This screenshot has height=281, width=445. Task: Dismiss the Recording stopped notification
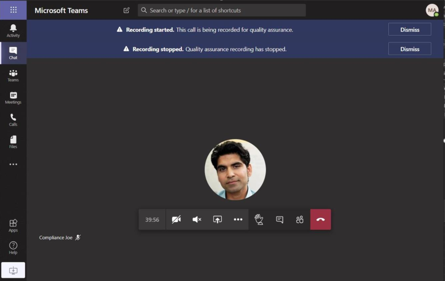409,49
